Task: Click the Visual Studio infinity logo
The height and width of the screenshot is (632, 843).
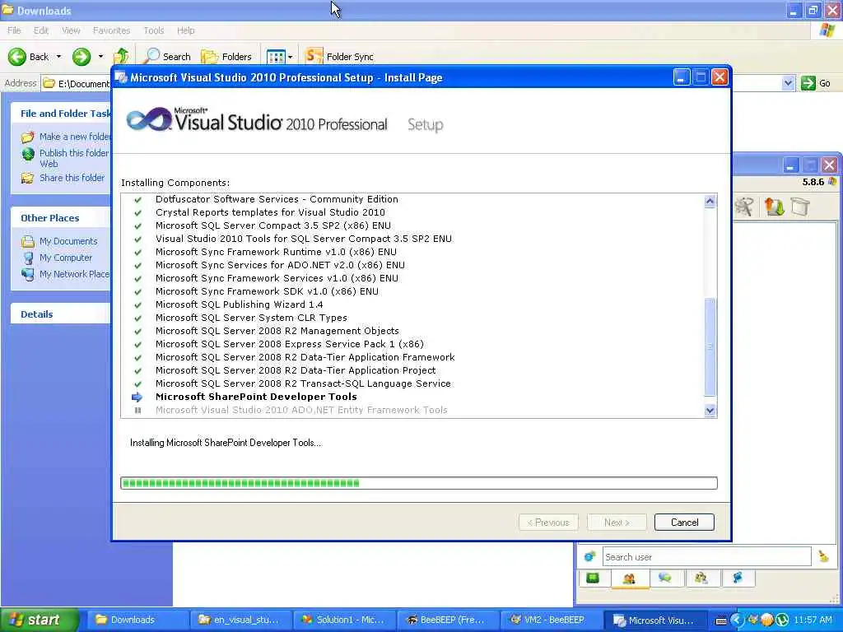Action: (x=149, y=119)
